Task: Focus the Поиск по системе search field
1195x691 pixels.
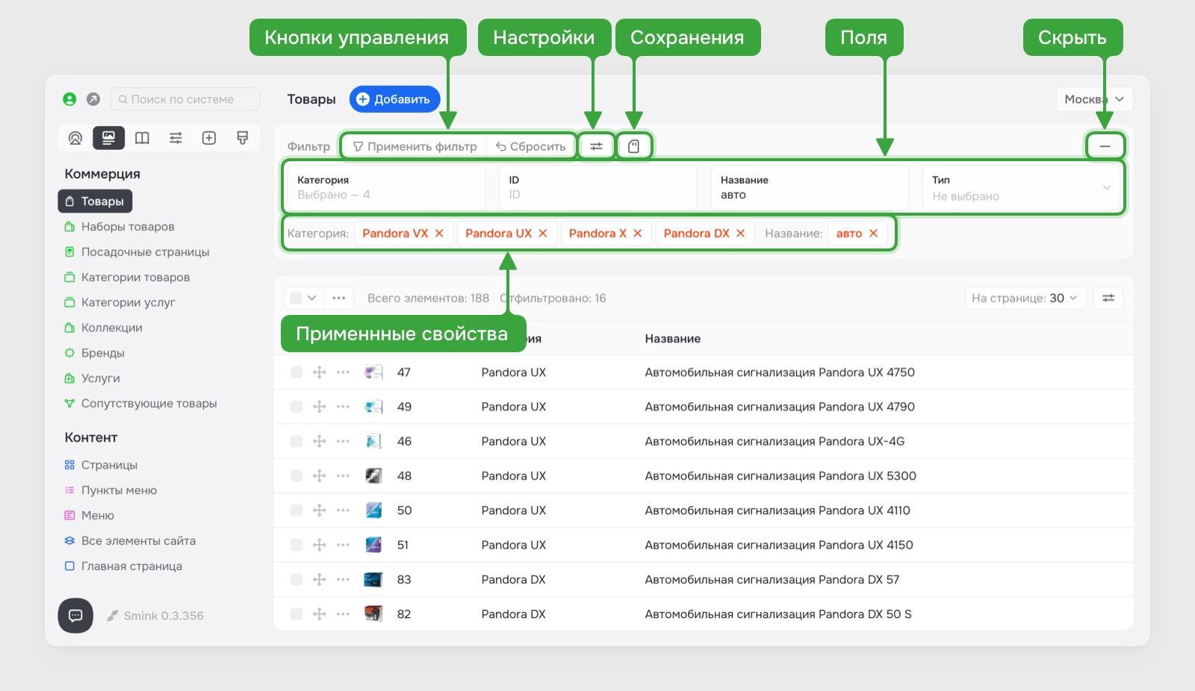Action: click(x=185, y=99)
